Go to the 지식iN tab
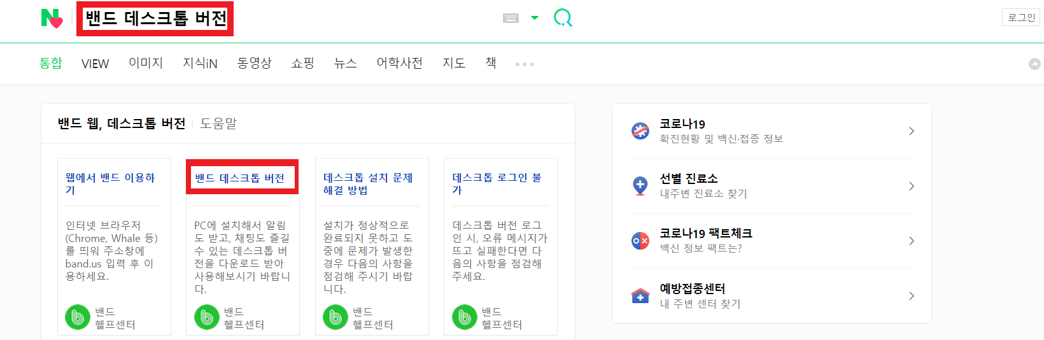This screenshot has width=1044, height=340. tap(200, 63)
